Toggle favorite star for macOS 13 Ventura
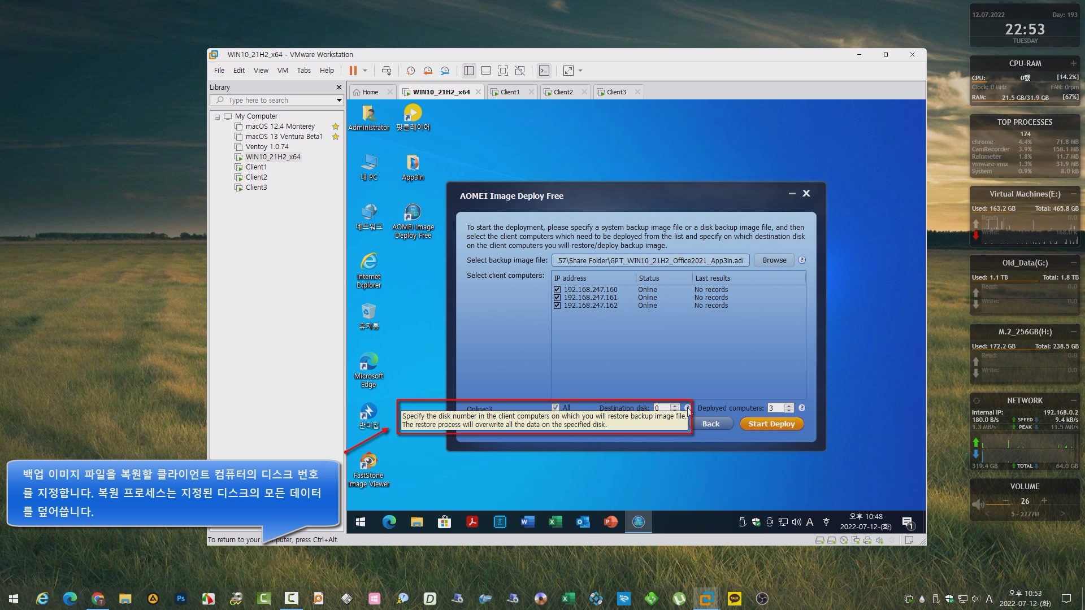This screenshot has height=610, width=1085. point(336,137)
